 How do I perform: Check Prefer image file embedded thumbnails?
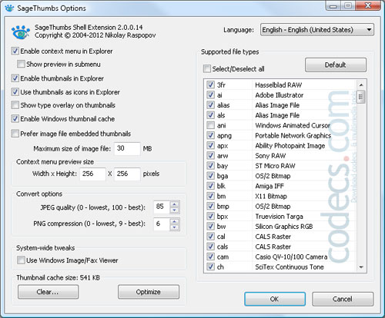pos(15,134)
